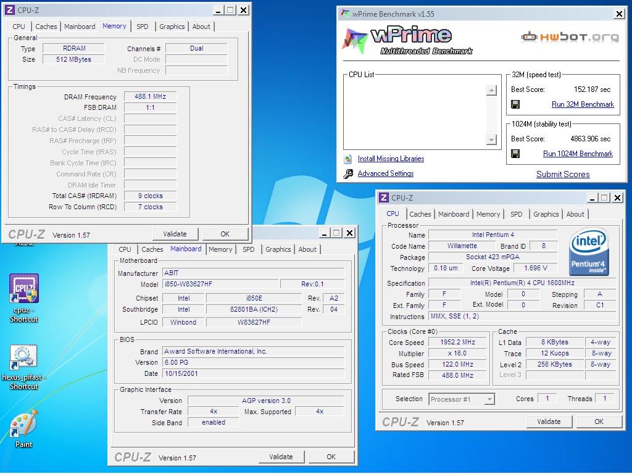The width and height of the screenshot is (632, 474).
Task: Open the hexus_pifast Shortcut desktop icon
Action: pyautogui.click(x=24, y=367)
